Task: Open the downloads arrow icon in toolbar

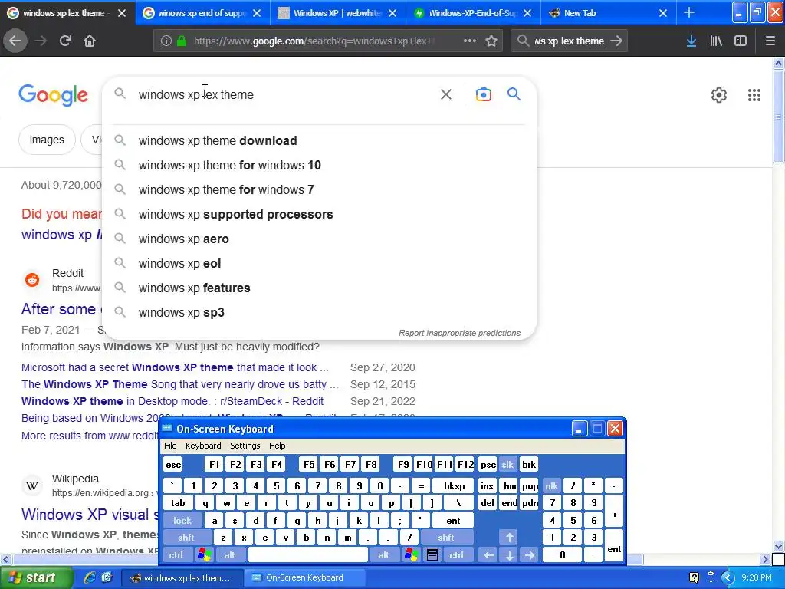Action: [691, 41]
